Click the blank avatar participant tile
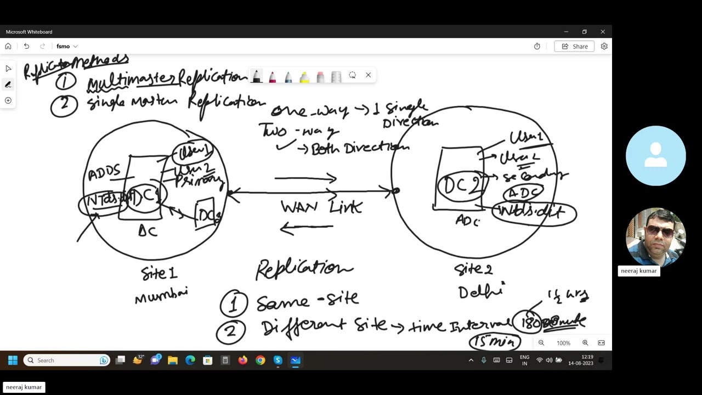702x395 pixels. tap(656, 156)
